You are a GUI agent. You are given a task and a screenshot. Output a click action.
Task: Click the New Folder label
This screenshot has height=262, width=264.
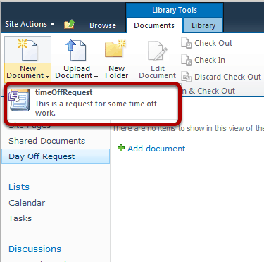(117, 72)
